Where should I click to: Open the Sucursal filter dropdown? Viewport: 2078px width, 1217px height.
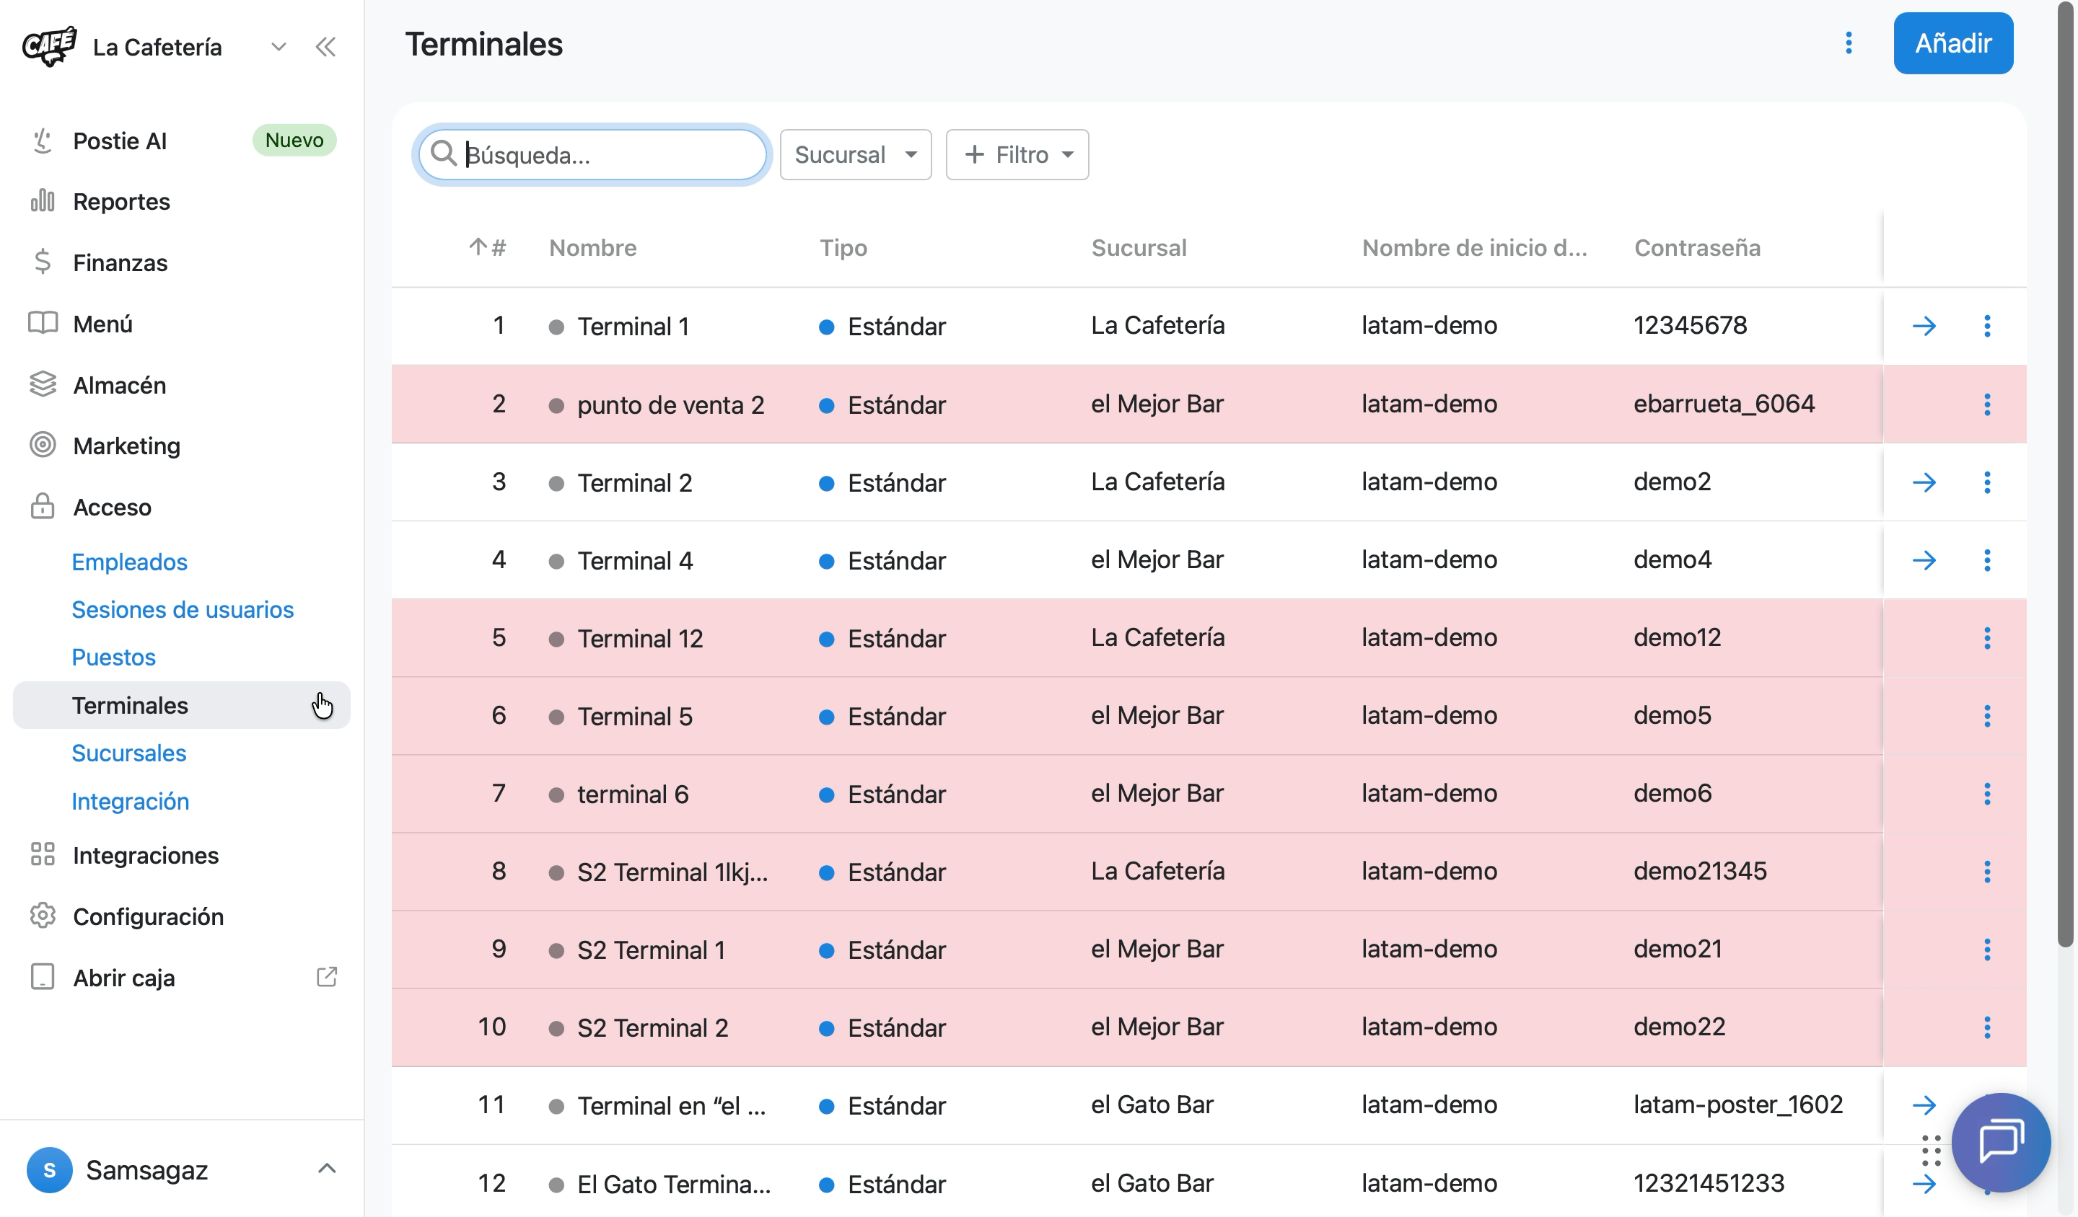tap(855, 154)
